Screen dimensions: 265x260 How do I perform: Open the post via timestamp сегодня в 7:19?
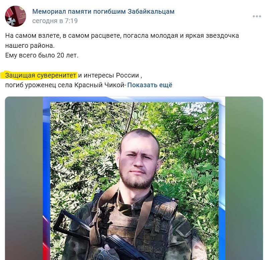coord(55,21)
